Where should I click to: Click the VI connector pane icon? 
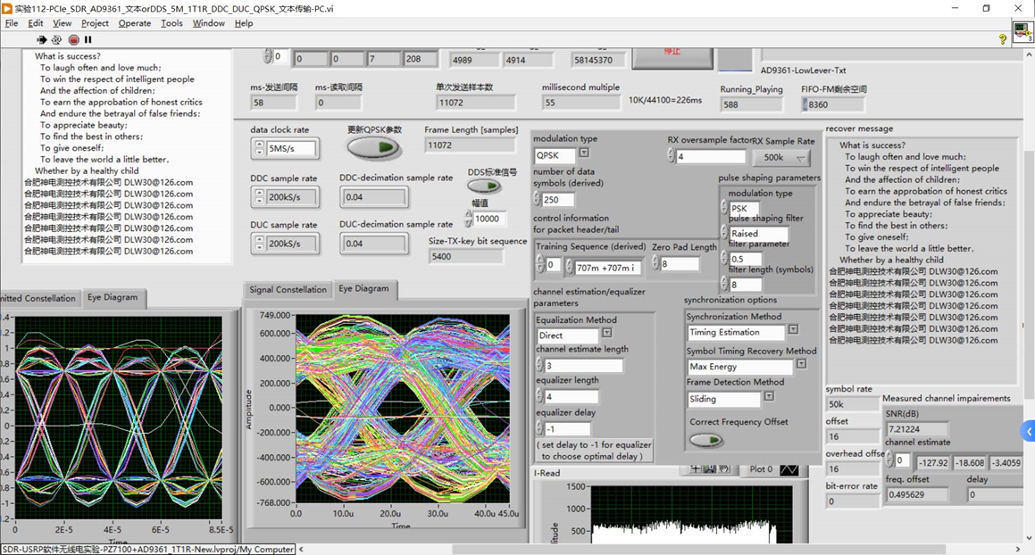coord(1023,32)
